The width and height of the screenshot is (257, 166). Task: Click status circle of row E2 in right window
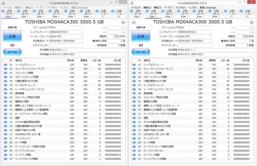[x=134, y=155]
